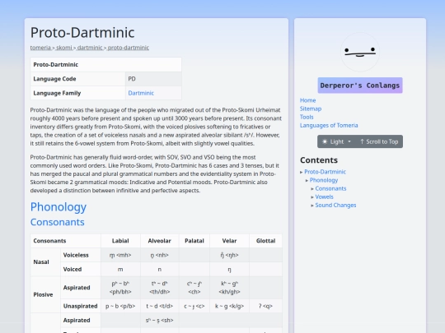Toggle the Vowels contents triangle

(312, 197)
